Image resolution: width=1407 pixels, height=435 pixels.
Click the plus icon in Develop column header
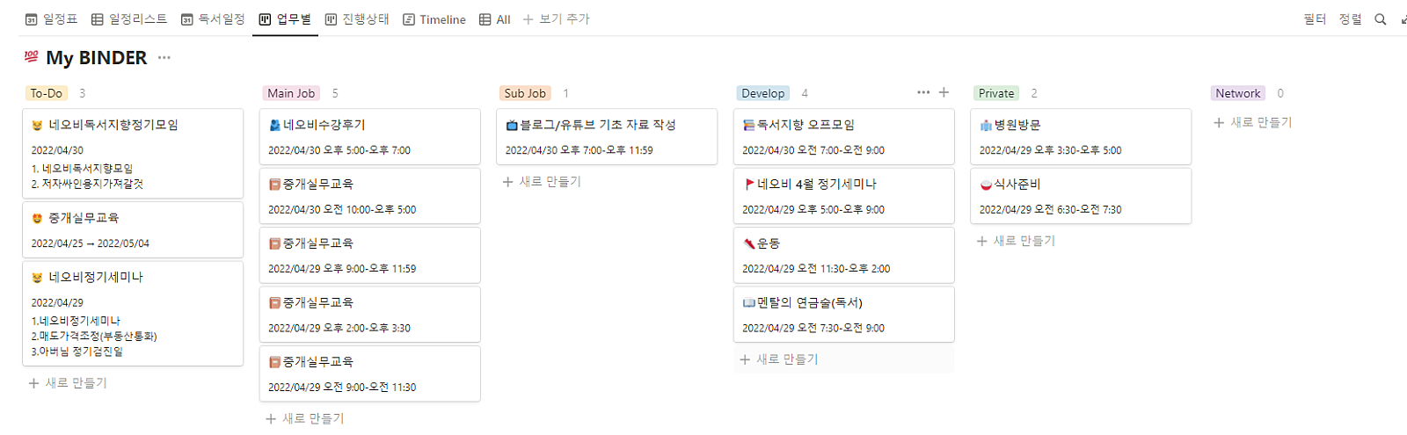[944, 92]
